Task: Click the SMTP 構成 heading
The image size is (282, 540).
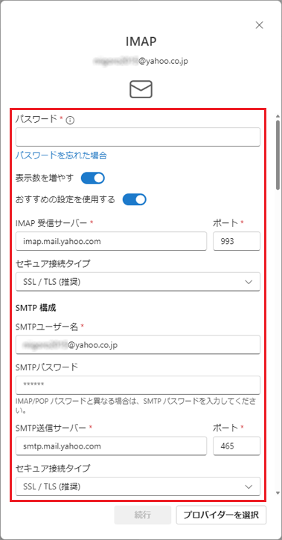Action: [36, 308]
